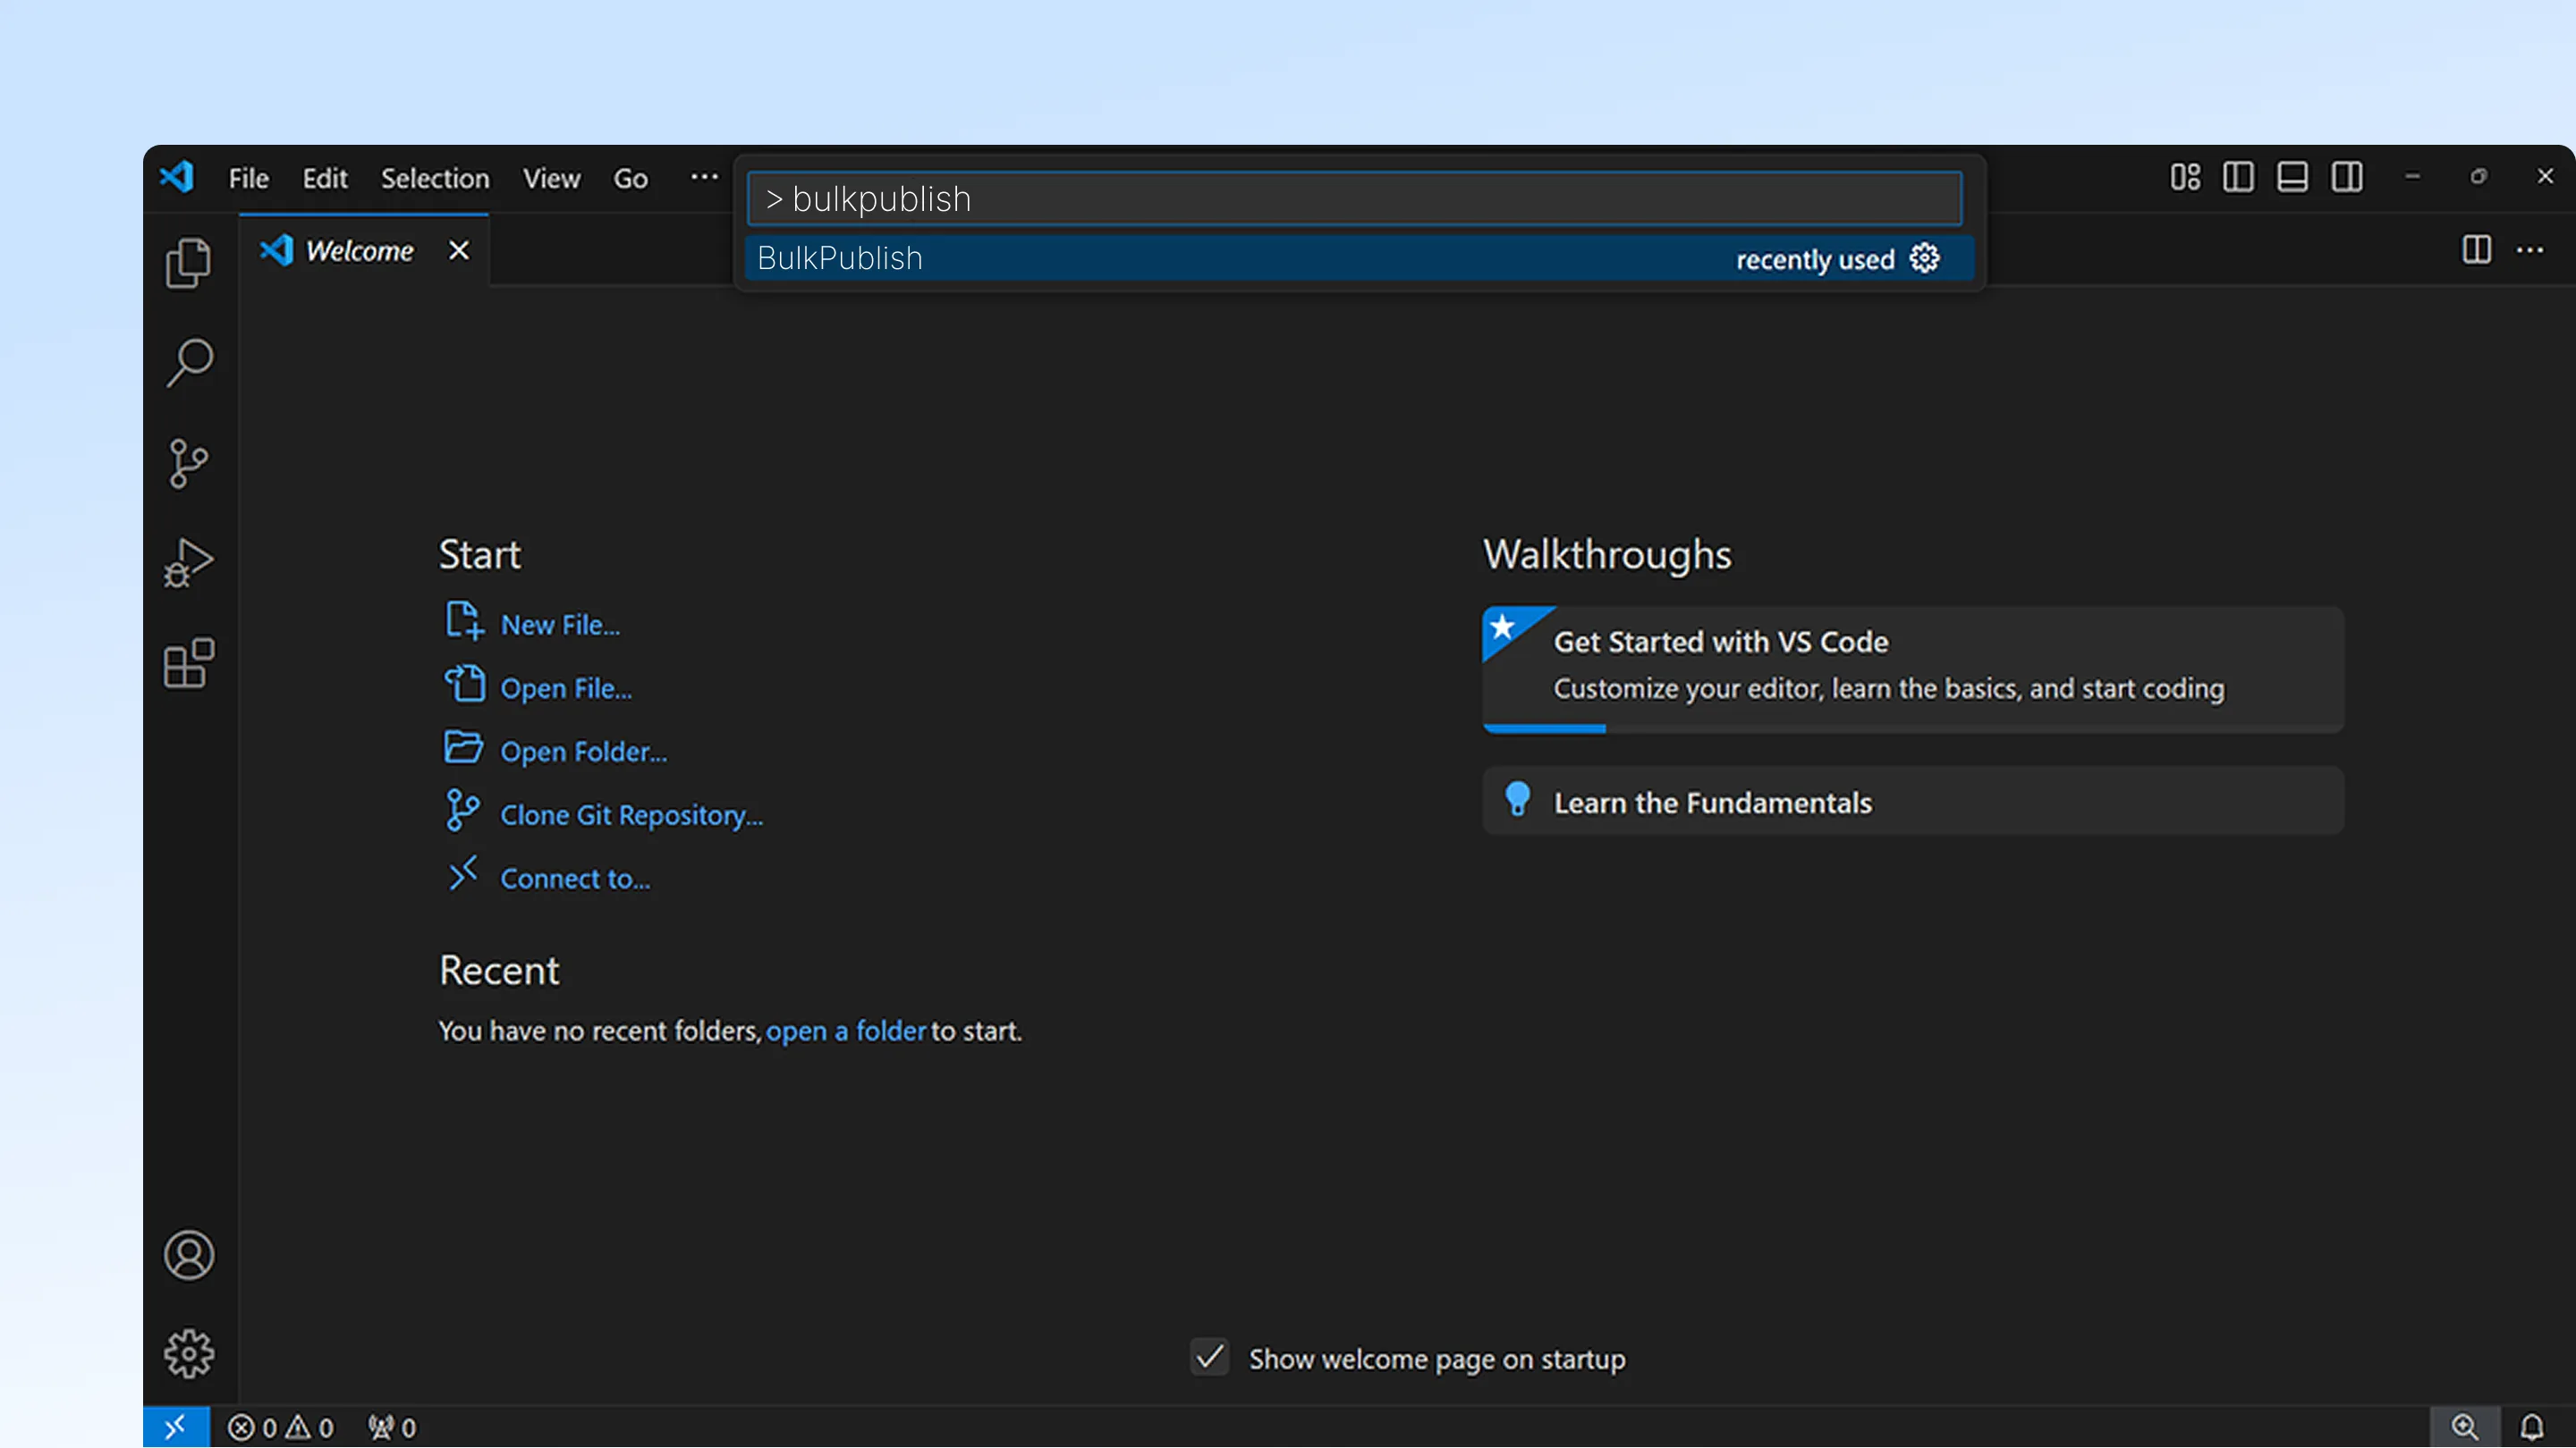Toggle Primary Side Bar visibility
Image resolution: width=2576 pixels, height=1448 pixels.
(2239, 177)
